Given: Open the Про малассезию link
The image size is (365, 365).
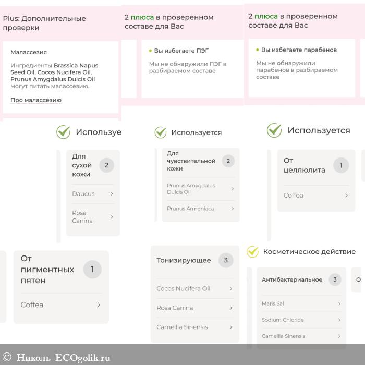Looking at the screenshot, I should pyautogui.click(x=36, y=100).
